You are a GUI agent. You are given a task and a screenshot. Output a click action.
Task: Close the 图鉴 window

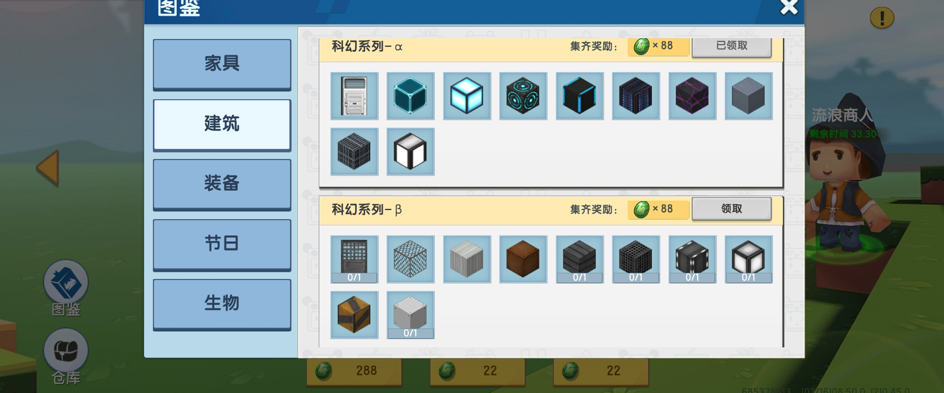click(x=789, y=7)
